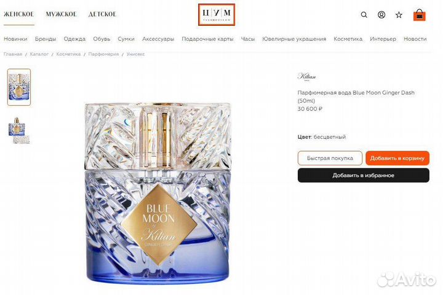Click Добавить в корзину button
This screenshot has width=443, height=295.
(x=397, y=158)
